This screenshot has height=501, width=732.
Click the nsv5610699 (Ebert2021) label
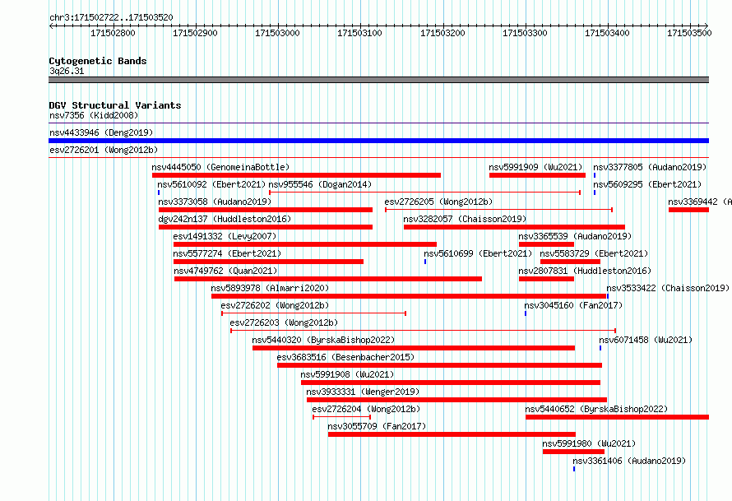(x=478, y=253)
